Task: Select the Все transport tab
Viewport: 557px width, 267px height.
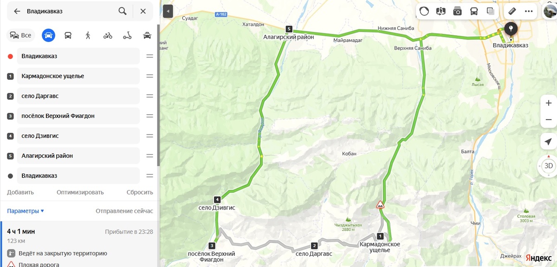Action: pyautogui.click(x=20, y=35)
